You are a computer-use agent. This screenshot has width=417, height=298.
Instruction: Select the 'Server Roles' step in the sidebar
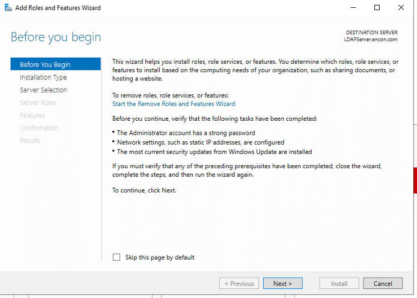(x=38, y=103)
